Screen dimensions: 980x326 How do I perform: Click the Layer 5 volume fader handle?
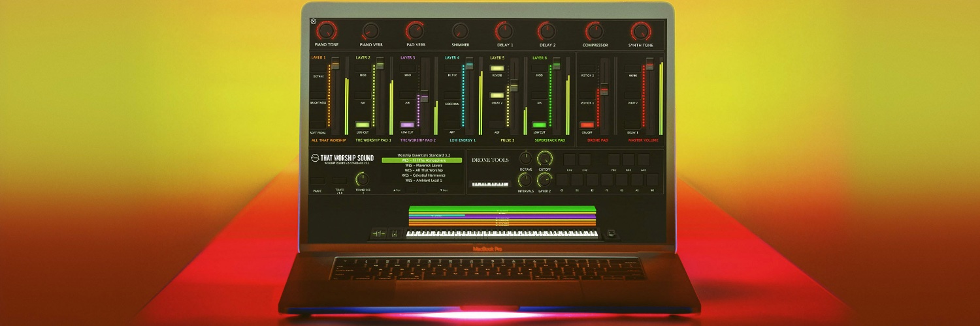tap(514, 85)
